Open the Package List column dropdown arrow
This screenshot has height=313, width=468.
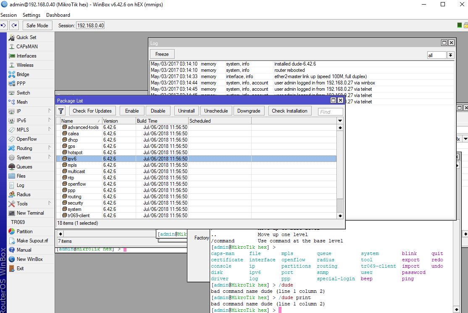click(x=340, y=121)
